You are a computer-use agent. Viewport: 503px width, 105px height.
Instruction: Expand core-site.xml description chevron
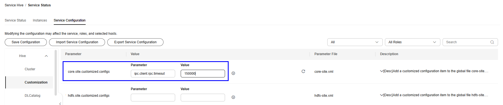point(382,71)
